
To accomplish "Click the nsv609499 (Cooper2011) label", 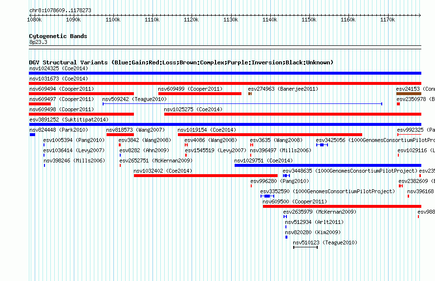I will (190, 89).
